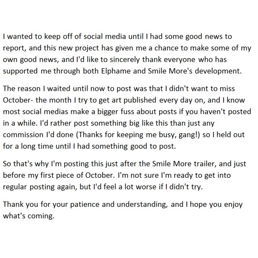Click the words 'what's coming.' at end
Image resolution: width=258 pixels, height=258 pixels.
click(29, 216)
